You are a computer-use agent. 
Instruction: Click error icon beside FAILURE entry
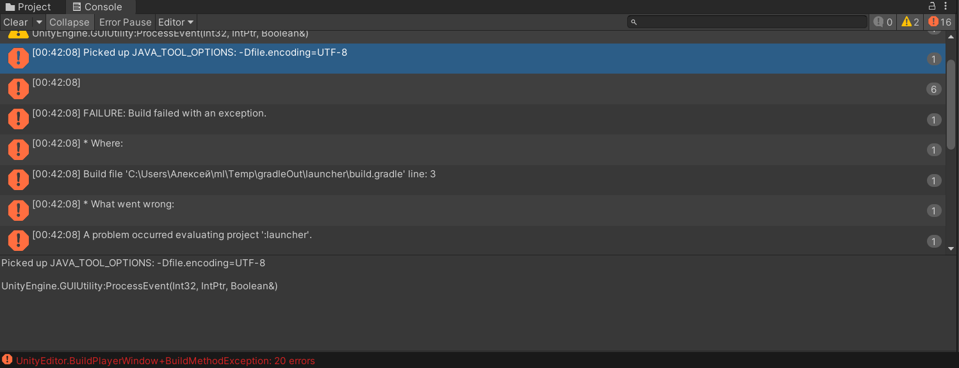[x=18, y=119]
